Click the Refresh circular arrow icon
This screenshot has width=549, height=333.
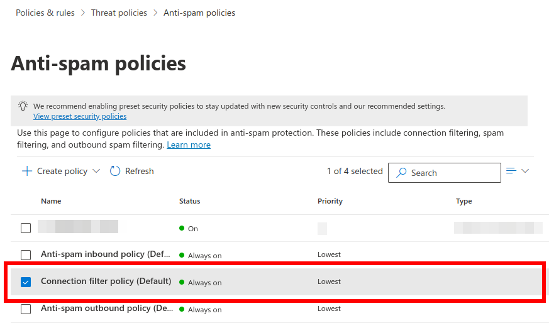(115, 171)
